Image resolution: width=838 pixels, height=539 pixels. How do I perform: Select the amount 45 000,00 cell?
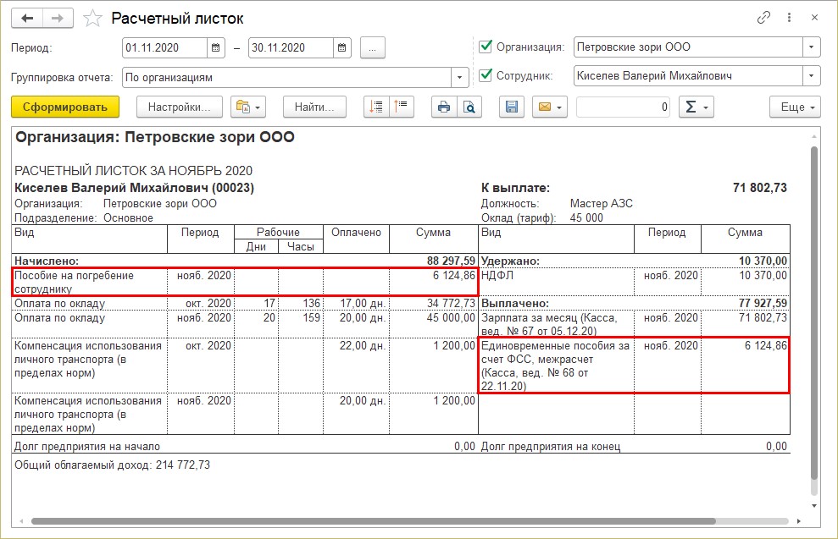point(434,323)
